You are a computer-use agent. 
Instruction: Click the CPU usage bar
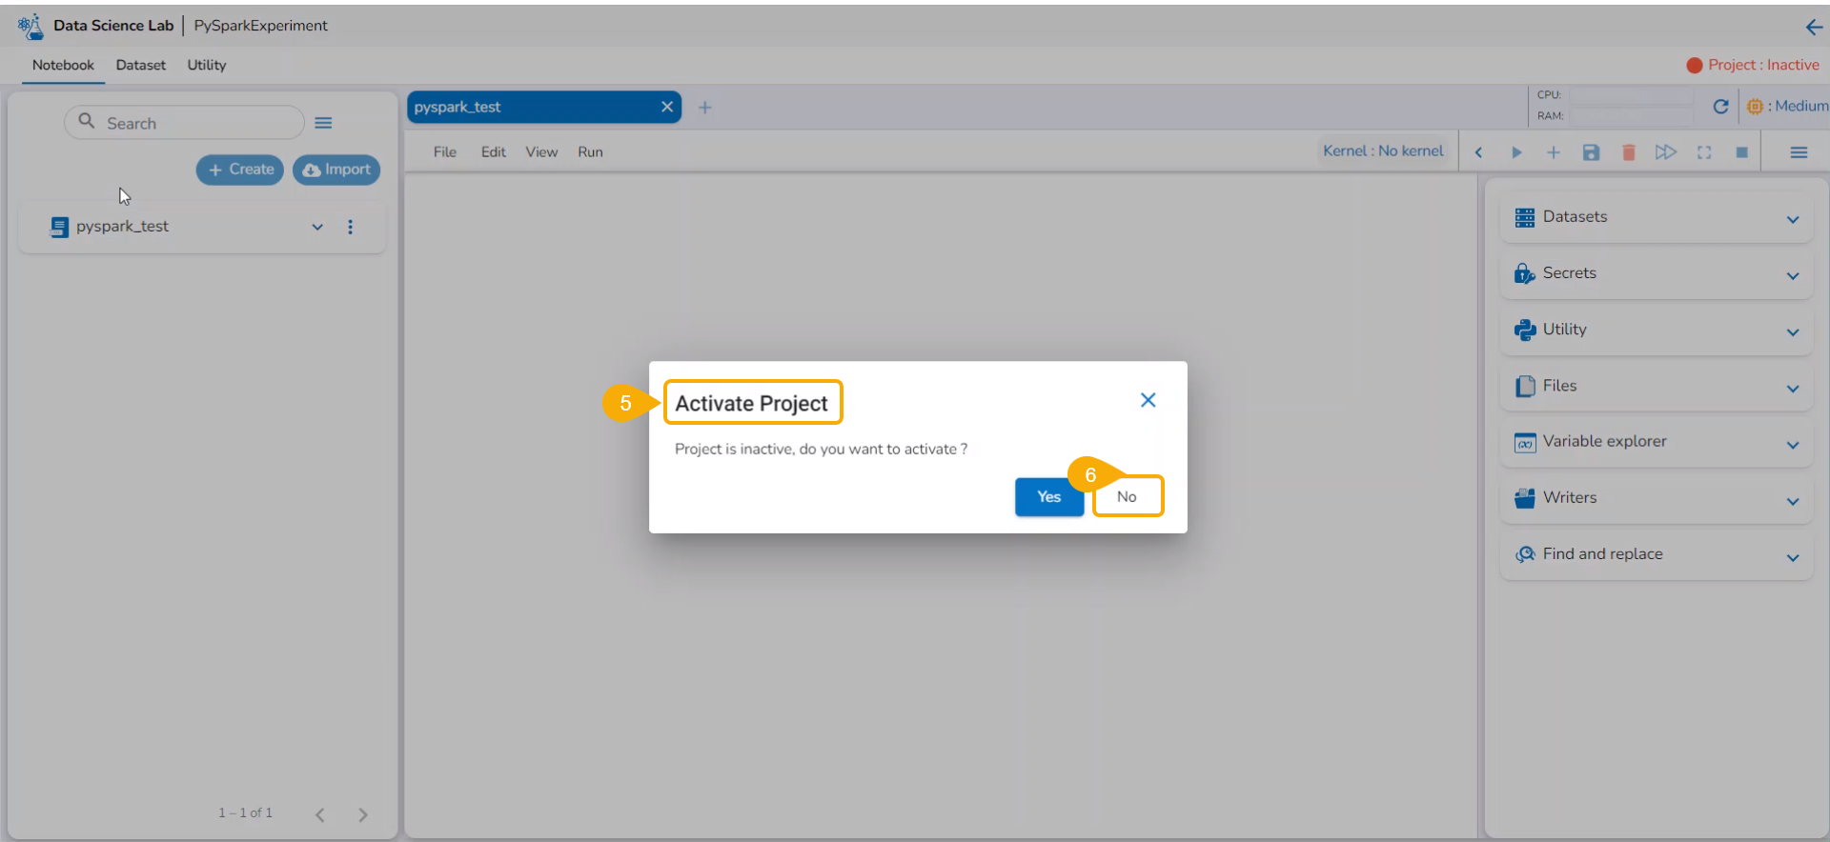[1632, 95]
